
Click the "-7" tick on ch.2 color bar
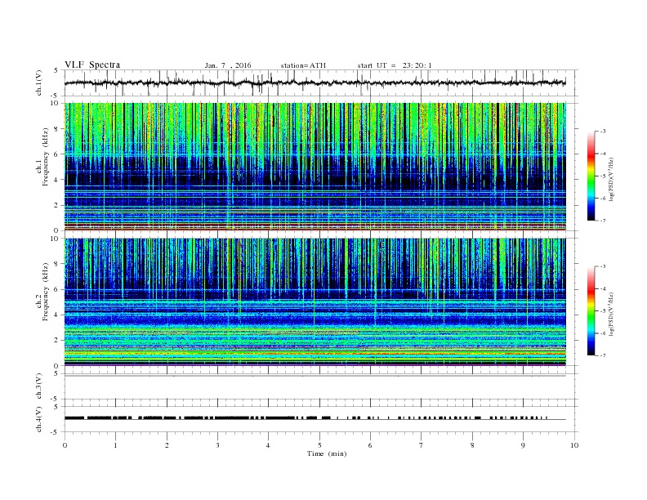(603, 355)
